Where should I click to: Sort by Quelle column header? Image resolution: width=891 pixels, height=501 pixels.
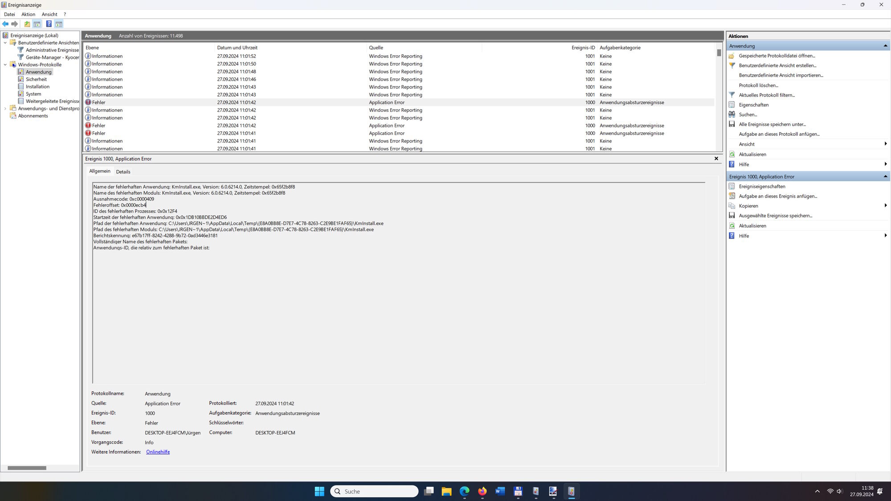[425, 48]
